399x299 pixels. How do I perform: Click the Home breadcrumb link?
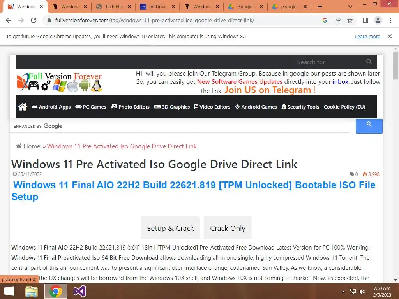[28, 146]
